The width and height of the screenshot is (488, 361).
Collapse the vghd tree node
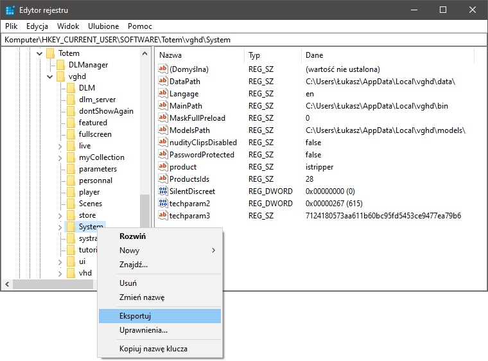click(50, 76)
